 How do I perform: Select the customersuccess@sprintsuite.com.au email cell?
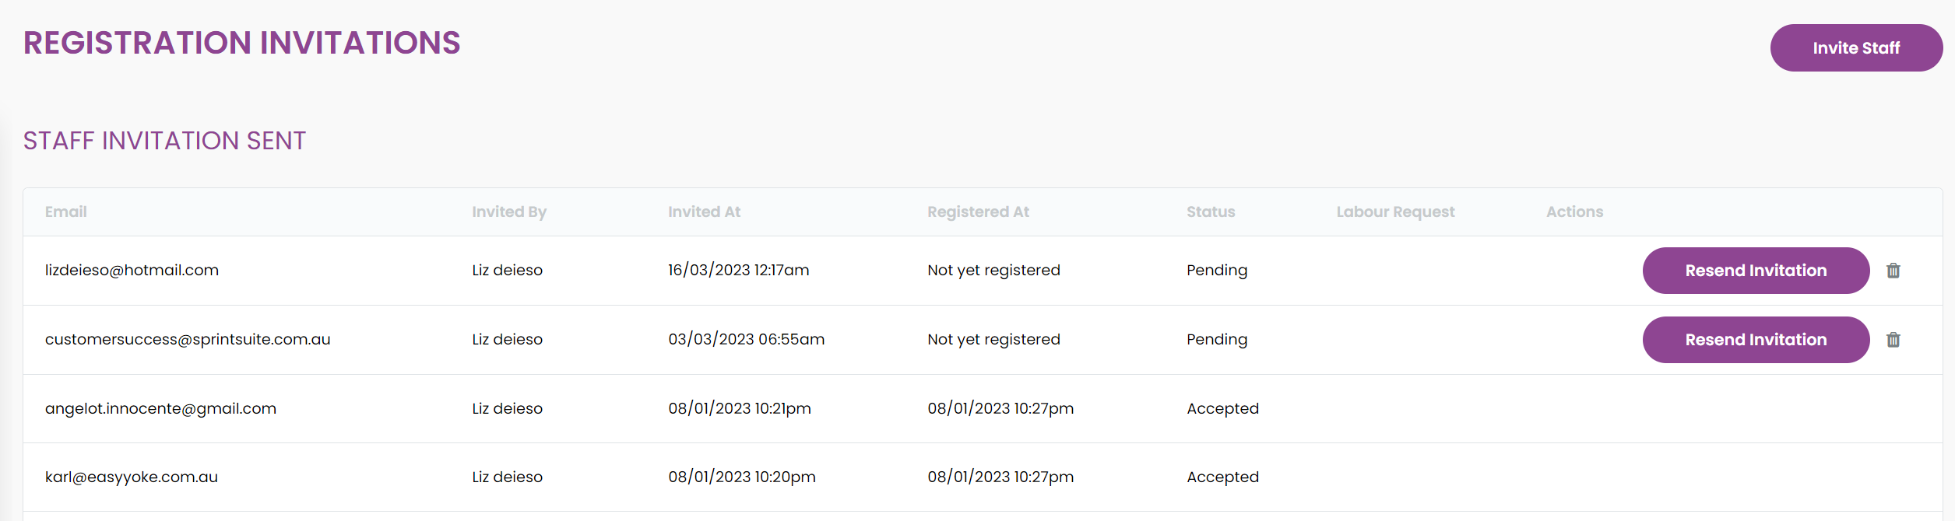point(188,339)
